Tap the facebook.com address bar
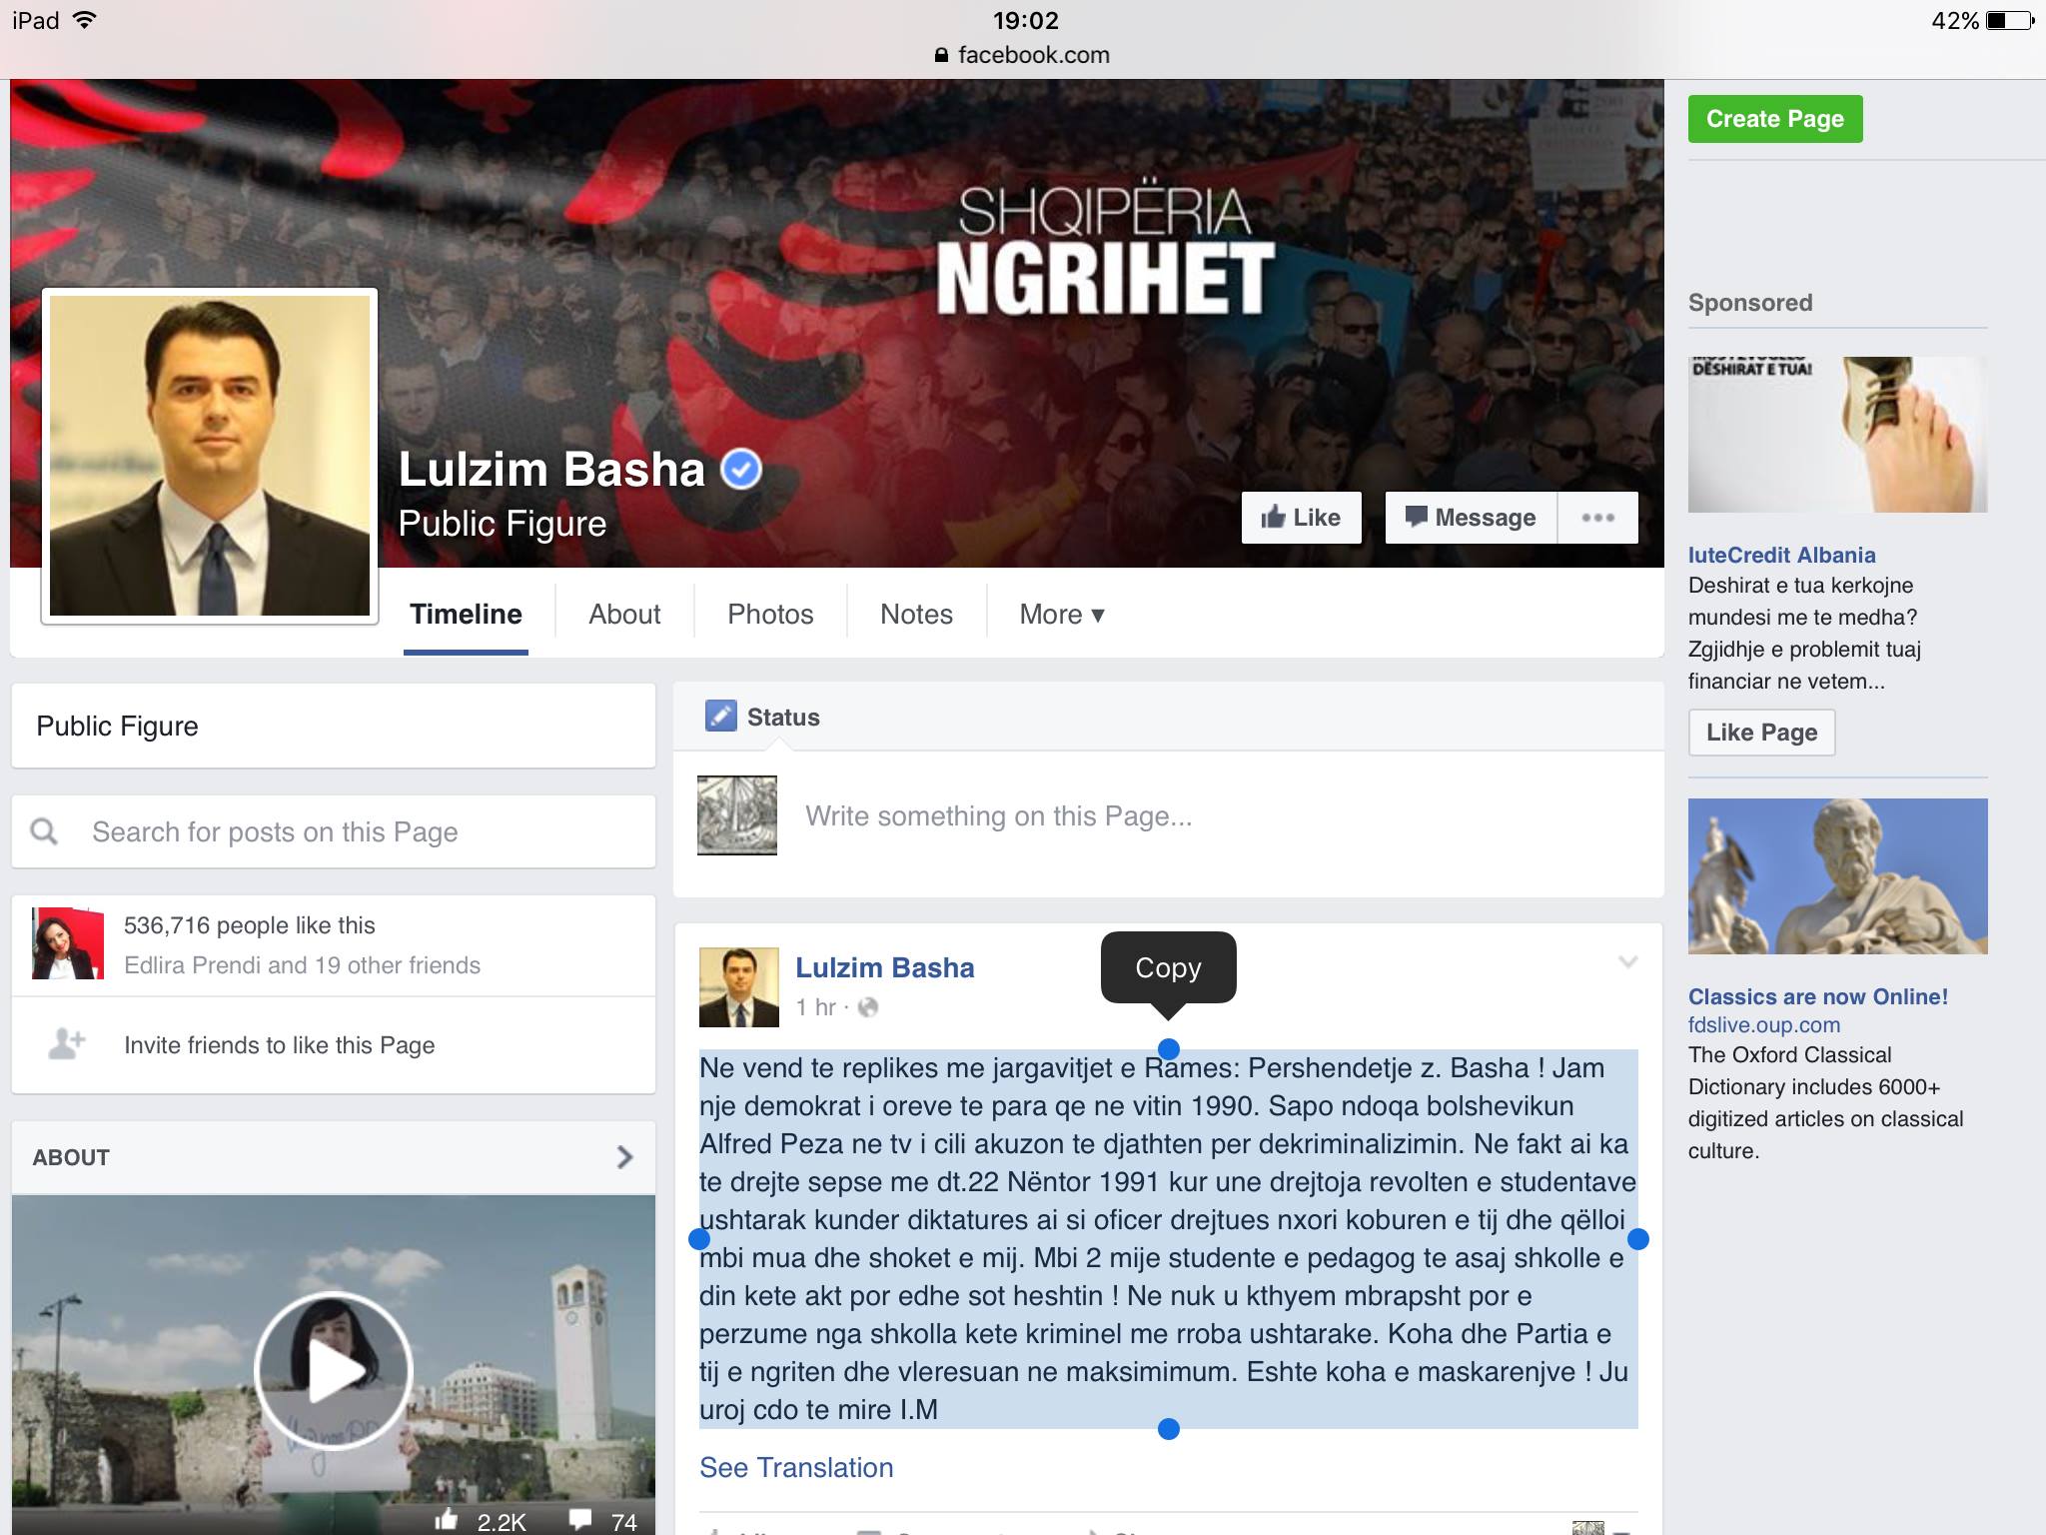The width and height of the screenshot is (2046, 1535). point(1023,55)
